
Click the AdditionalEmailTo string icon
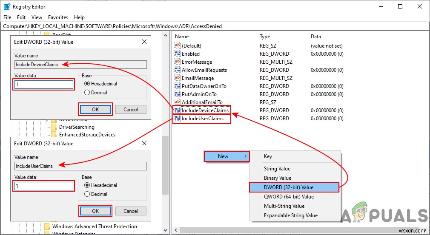tap(178, 102)
